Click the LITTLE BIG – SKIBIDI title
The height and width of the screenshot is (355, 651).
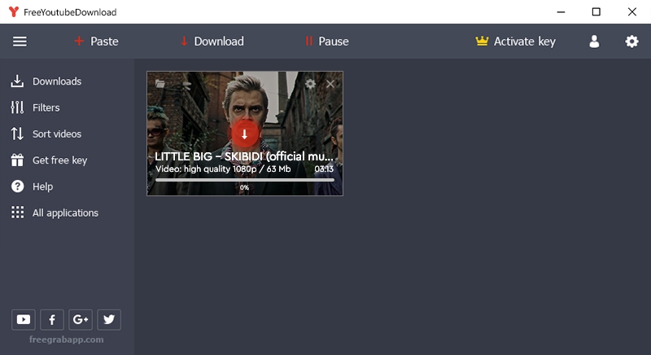pos(244,156)
